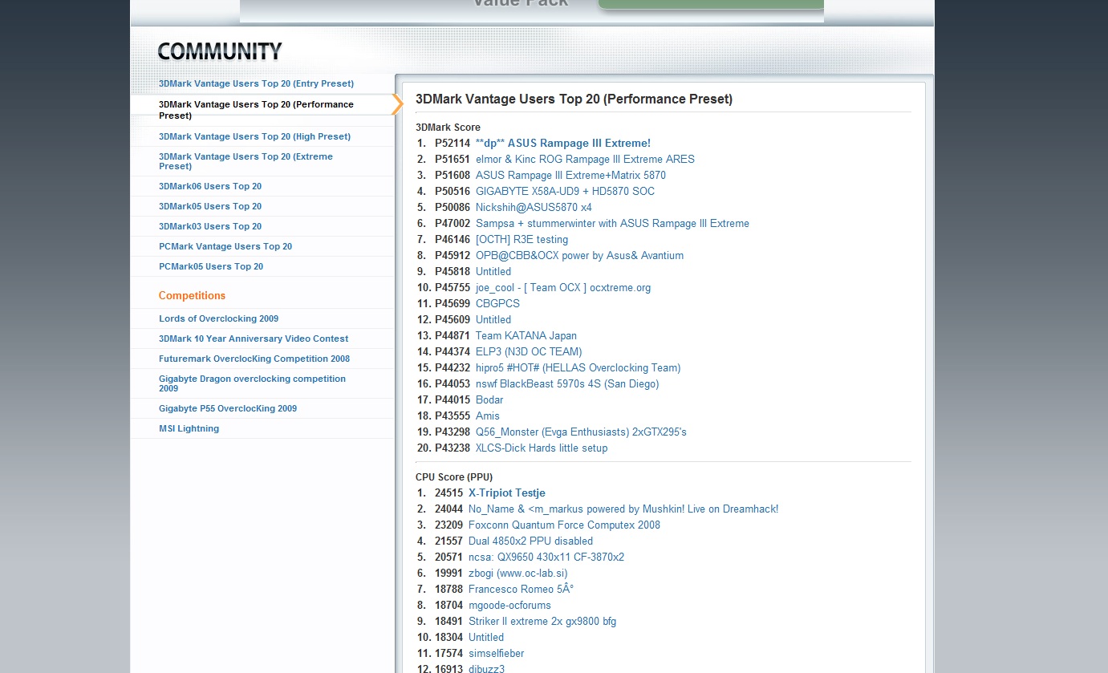Open 3DMark03 Users Top 20

(x=210, y=226)
